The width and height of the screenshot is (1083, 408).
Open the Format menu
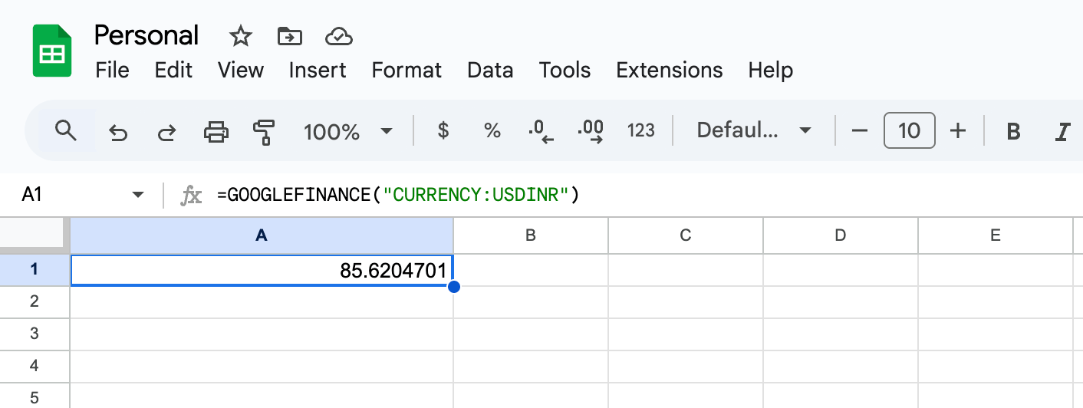[x=407, y=71]
